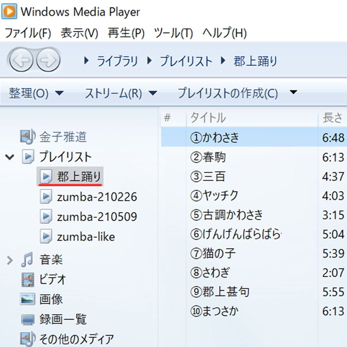
Task: Open the ファイル(F) menu
Action: click(x=28, y=33)
